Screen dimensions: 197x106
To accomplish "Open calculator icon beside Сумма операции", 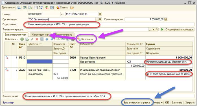I will 166,19.
